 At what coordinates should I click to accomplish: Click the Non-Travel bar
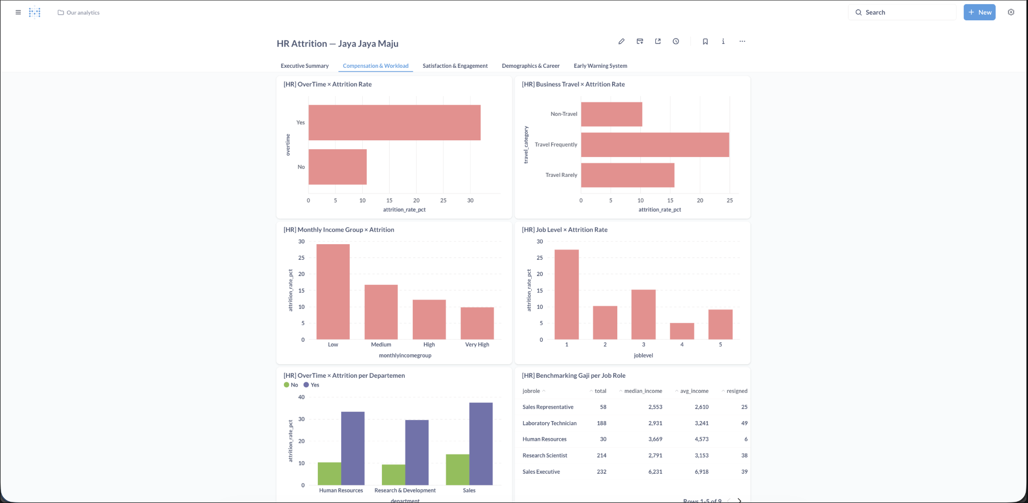pos(612,114)
